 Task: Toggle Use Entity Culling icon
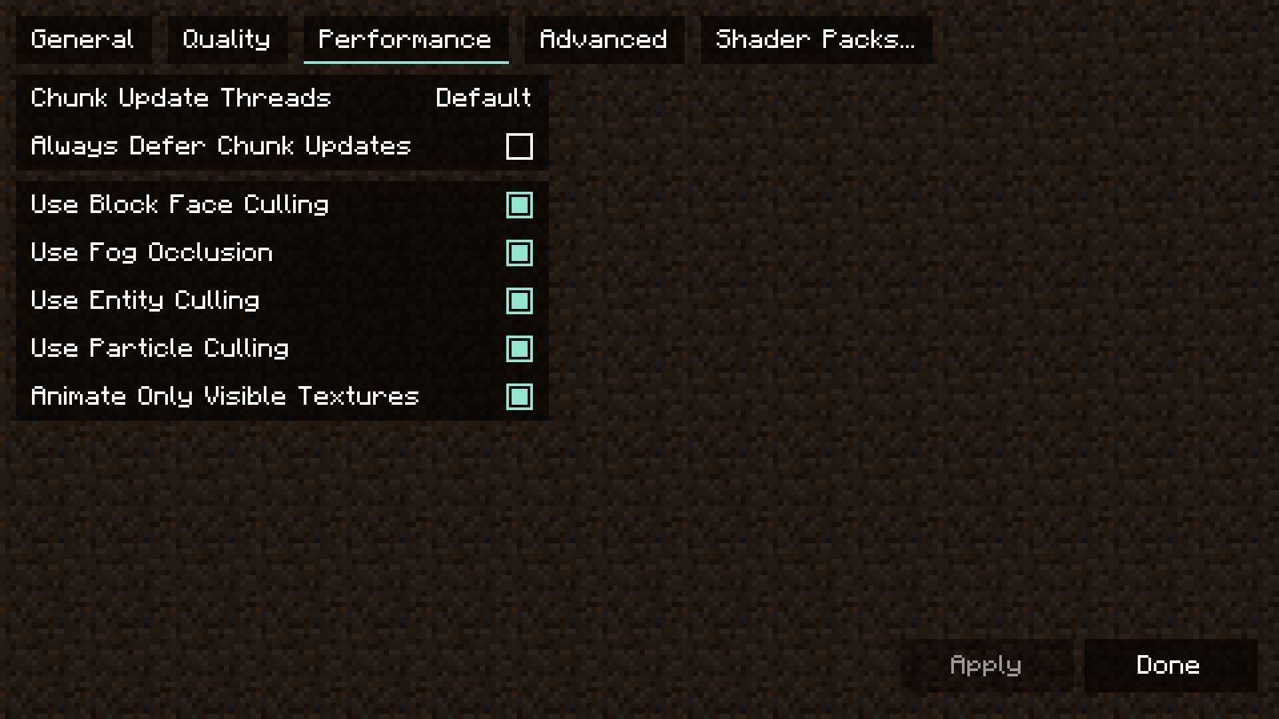point(519,301)
